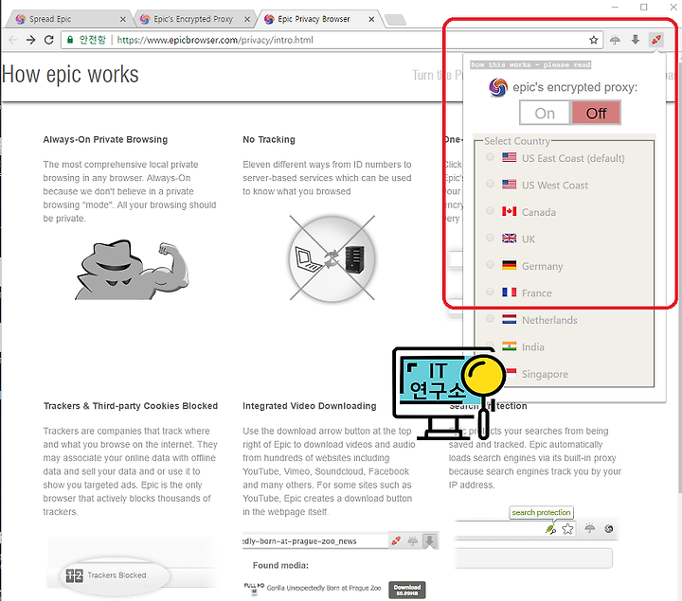Screen dimensions: 682x601
Task: Click the green secure lock icon
Action: click(x=69, y=40)
